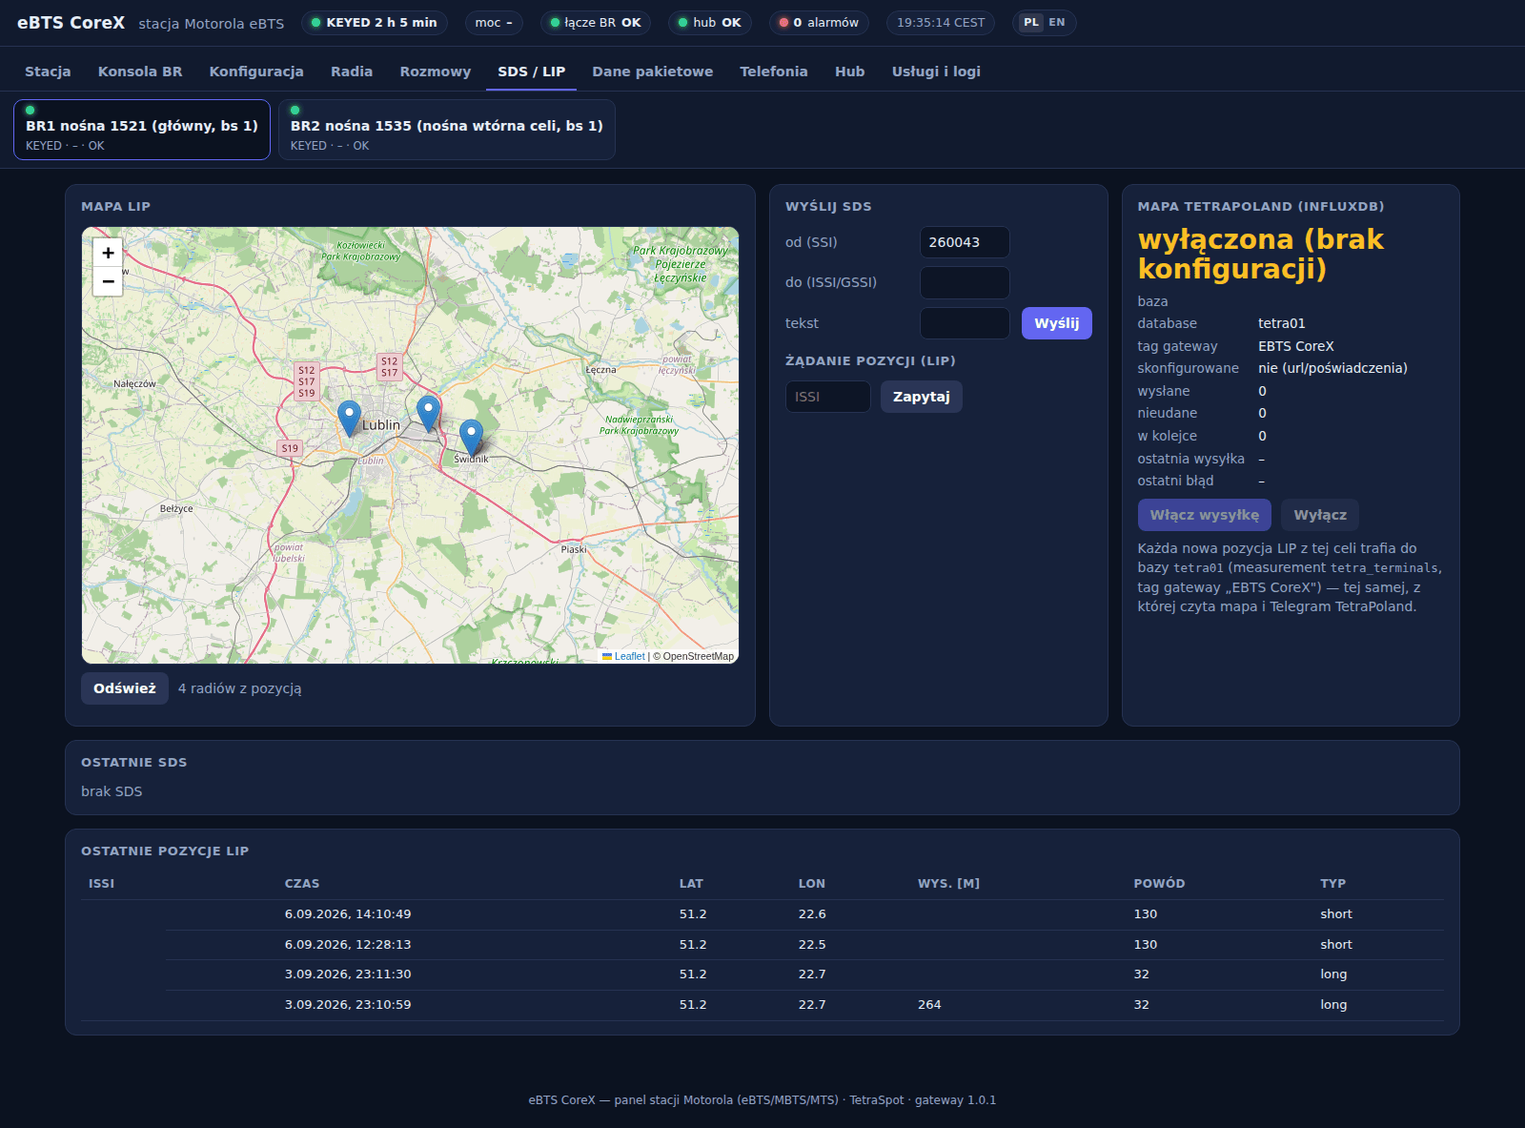
Task: Focus the tekst message input field
Action: coord(965,323)
